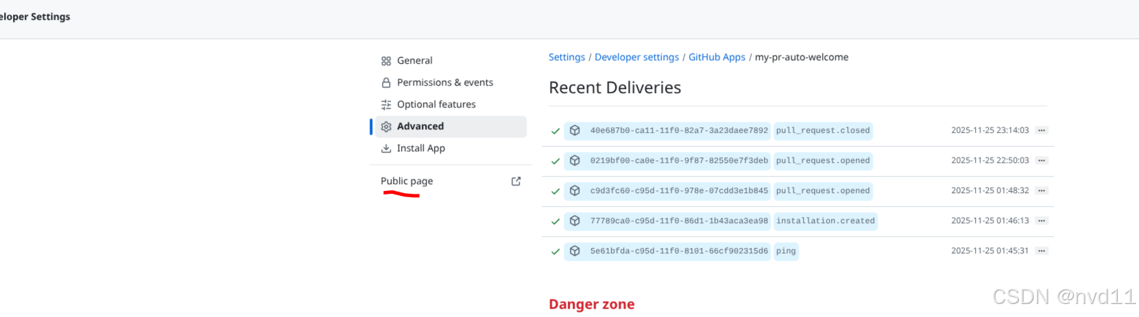The width and height of the screenshot is (1139, 317).
Task: Click the Developer Settings header title
Action: 35,16
